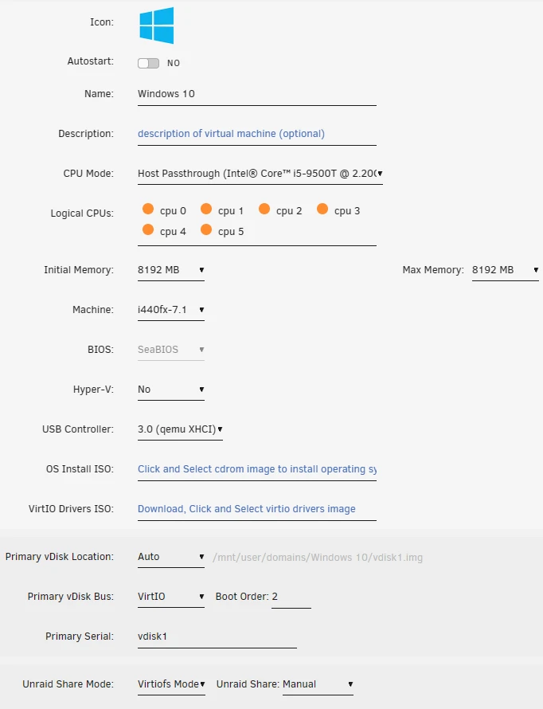The width and height of the screenshot is (543, 709).
Task: Expand the Initial Memory dropdown
Action: coord(170,270)
